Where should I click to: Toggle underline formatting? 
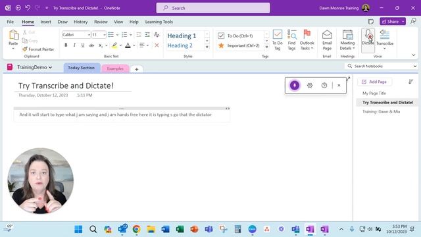point(83,45)
